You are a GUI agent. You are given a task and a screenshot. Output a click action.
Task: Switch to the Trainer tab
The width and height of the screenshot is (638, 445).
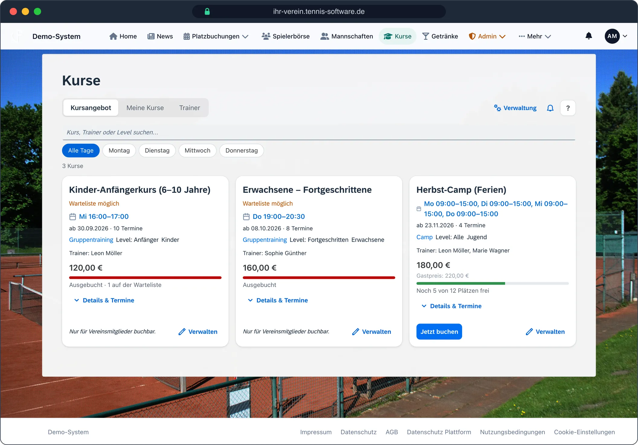(189, 108)
